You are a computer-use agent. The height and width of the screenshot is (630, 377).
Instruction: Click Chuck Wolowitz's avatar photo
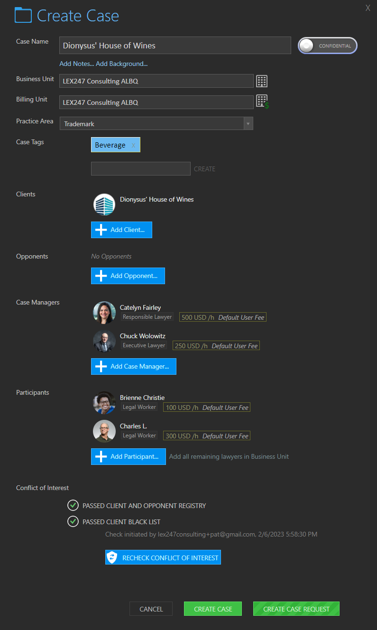tap(104, 341)
